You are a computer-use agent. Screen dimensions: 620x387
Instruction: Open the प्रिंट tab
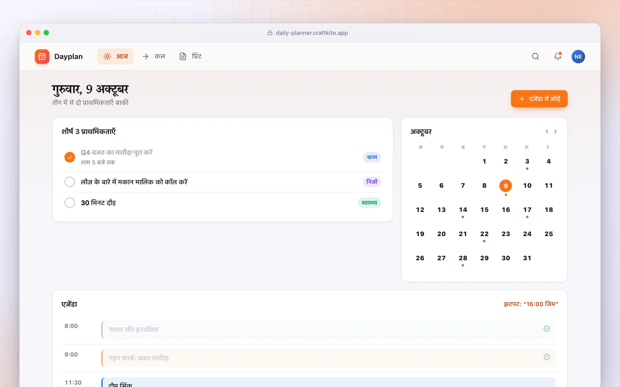point(190,57)
